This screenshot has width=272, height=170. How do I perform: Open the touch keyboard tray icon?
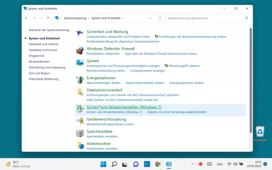(210, 164)
